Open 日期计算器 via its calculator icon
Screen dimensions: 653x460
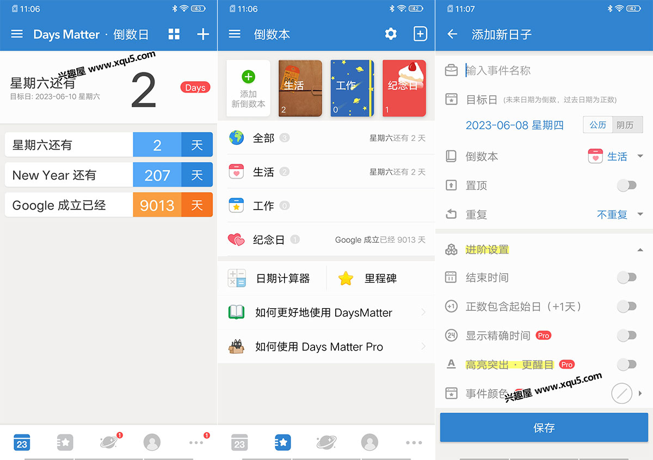coord(237,278)
